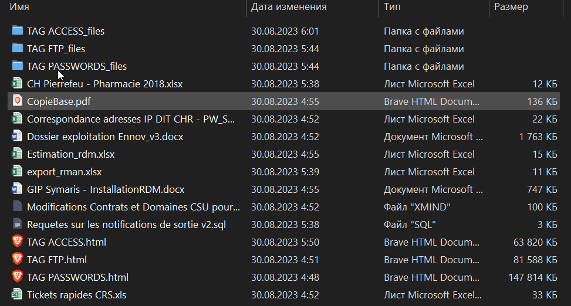Select the TAG PASSWORDS.html file name
This screenshot has height=306, width=571.
(x=77, y=277)
